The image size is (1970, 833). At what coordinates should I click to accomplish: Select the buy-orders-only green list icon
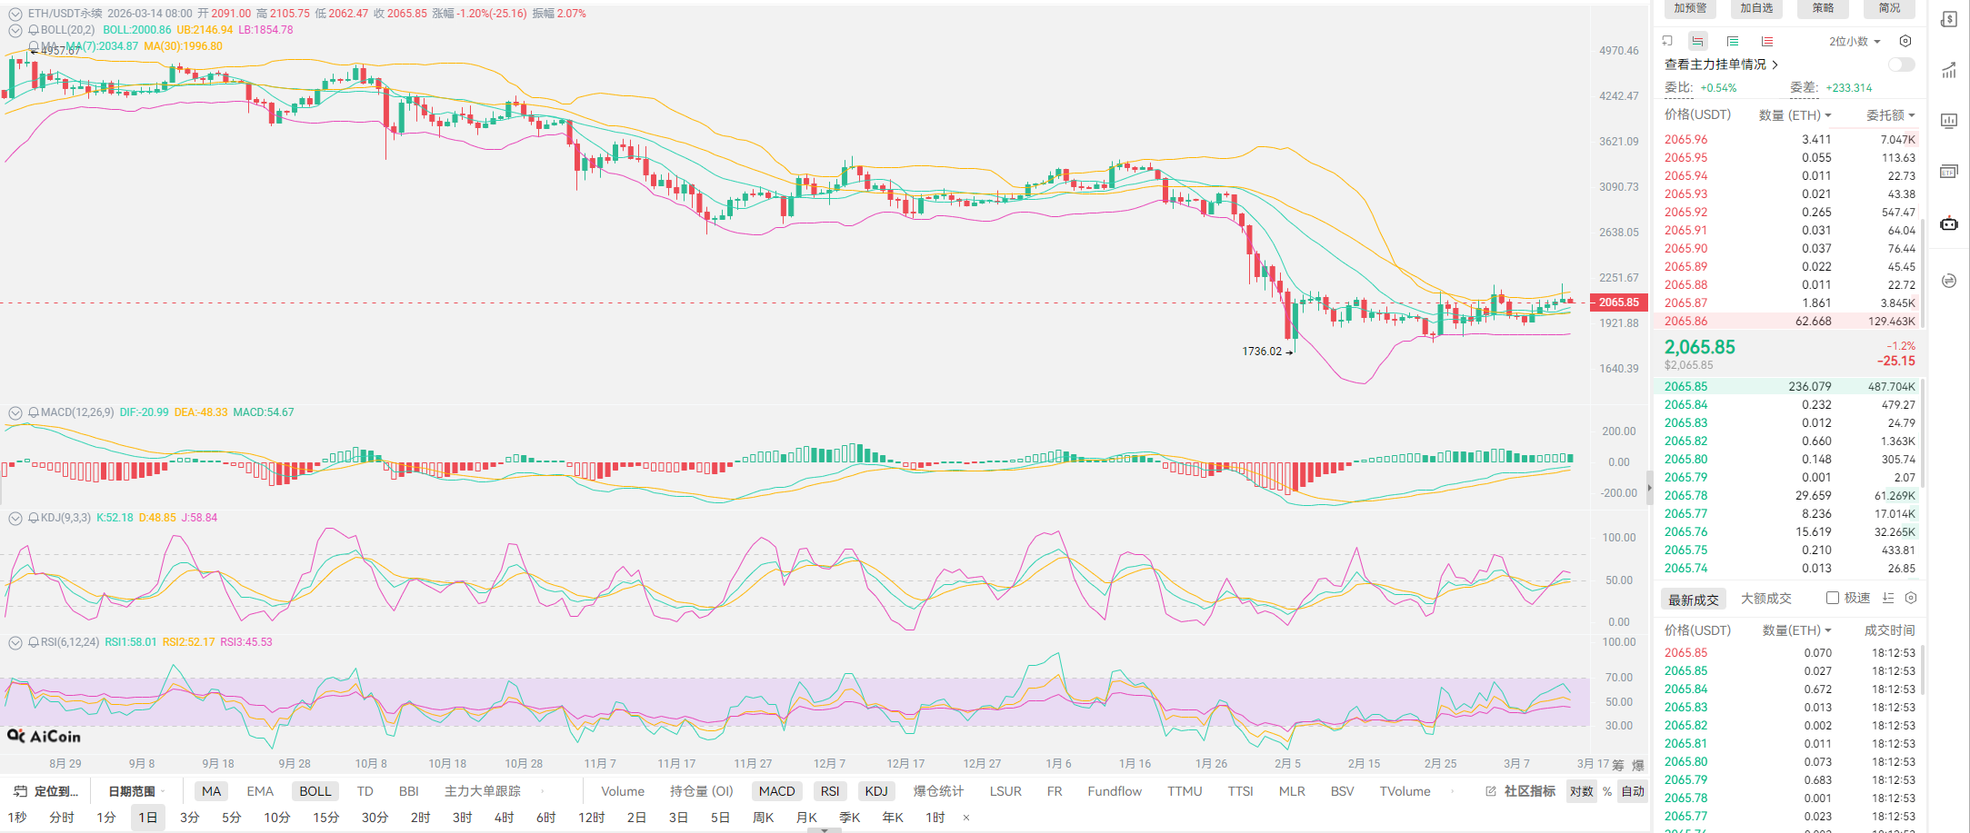pos(1733,41)
